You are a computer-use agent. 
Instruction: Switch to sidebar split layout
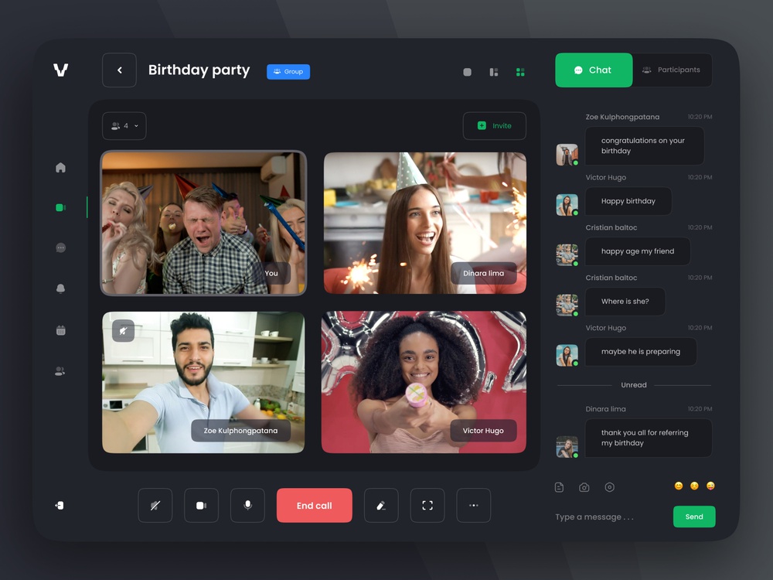coord(493,72)
